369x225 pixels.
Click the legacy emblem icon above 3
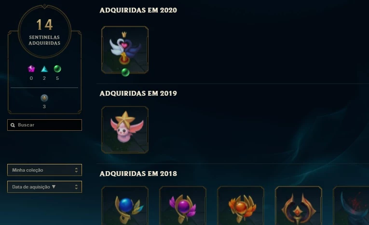tap(44, 98)
